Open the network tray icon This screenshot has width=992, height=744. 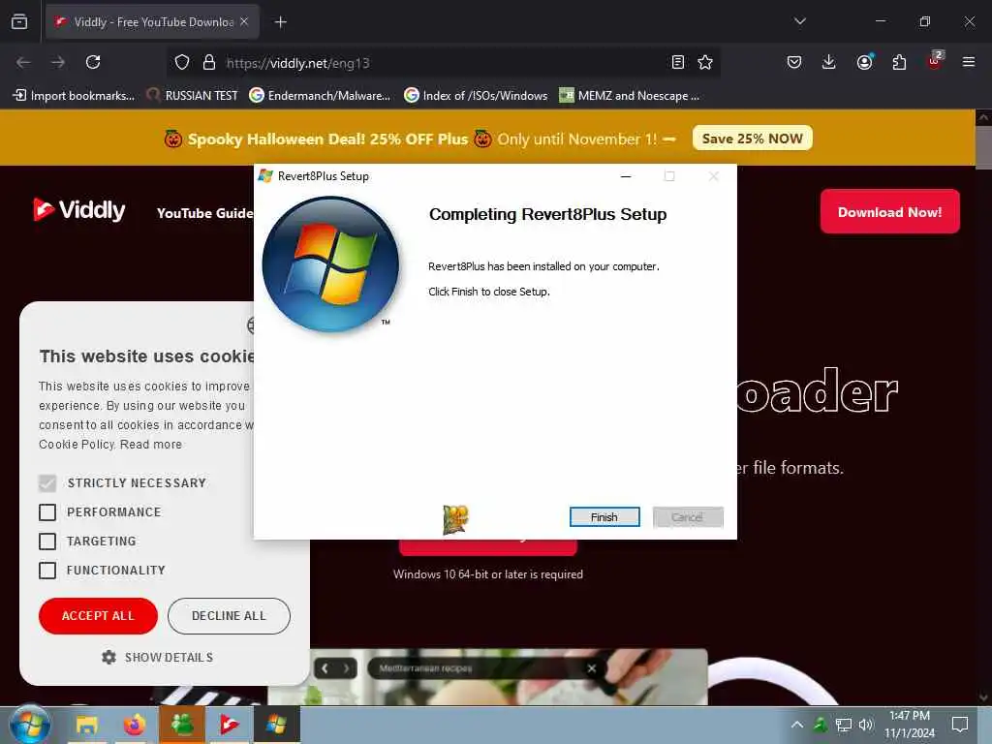pos(844,725)
